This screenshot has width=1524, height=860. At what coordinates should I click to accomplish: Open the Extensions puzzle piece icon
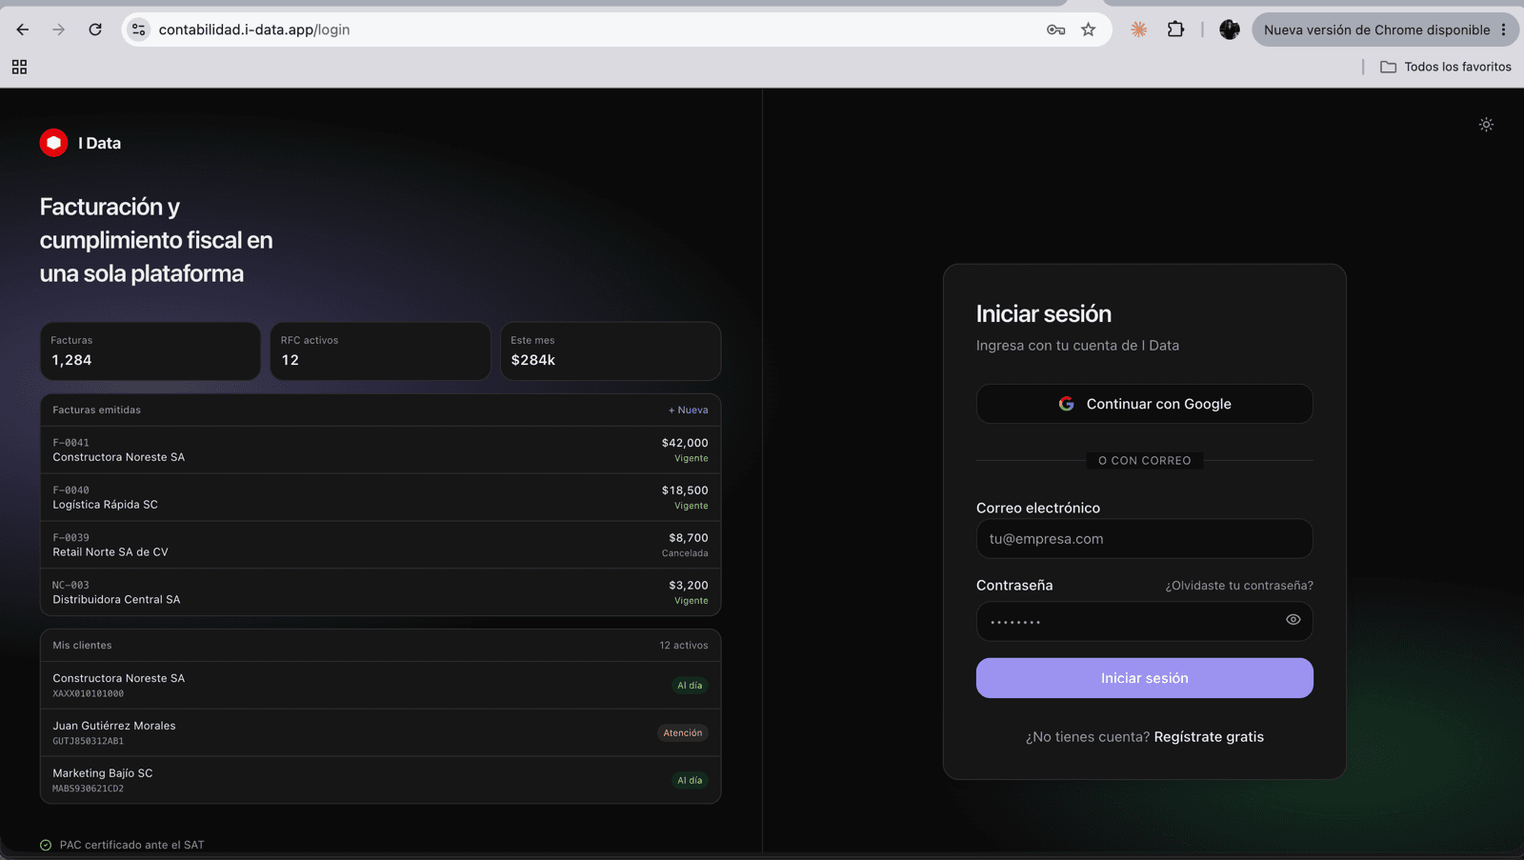(1175, 30)
